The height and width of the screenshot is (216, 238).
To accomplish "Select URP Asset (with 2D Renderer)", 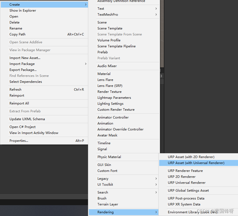I will [x=198, y=157].
